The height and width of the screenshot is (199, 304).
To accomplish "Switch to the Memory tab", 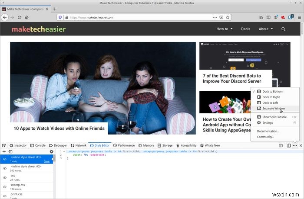I will tap(146, 145).
